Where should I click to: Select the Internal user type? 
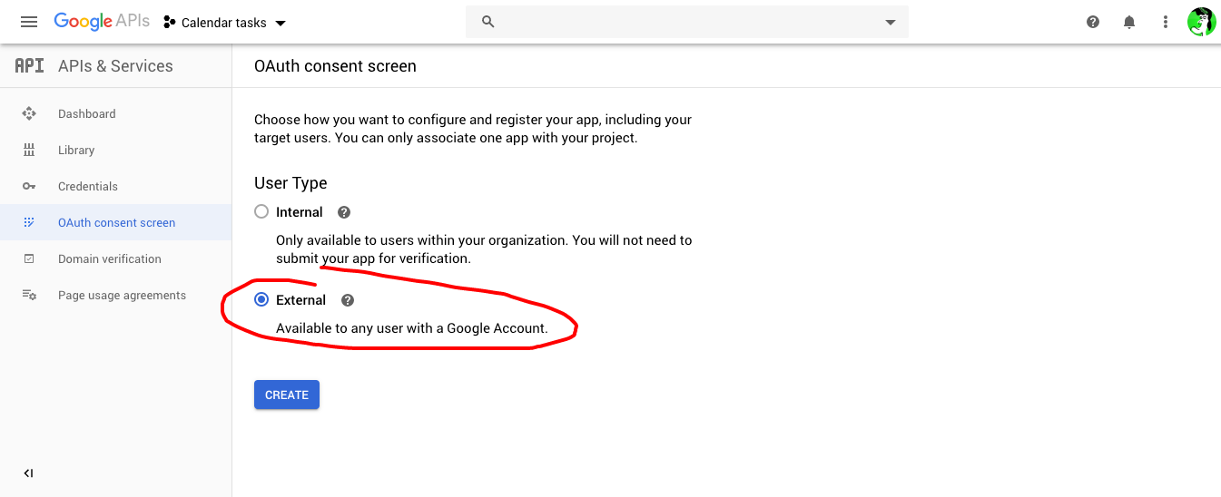[261, 212]
